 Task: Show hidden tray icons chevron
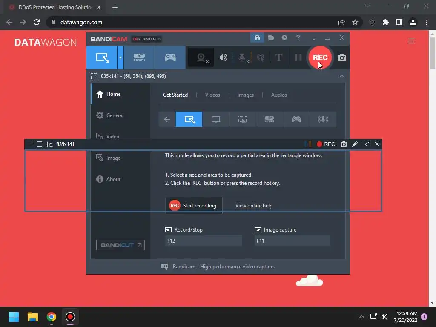(x=361, y=317)
